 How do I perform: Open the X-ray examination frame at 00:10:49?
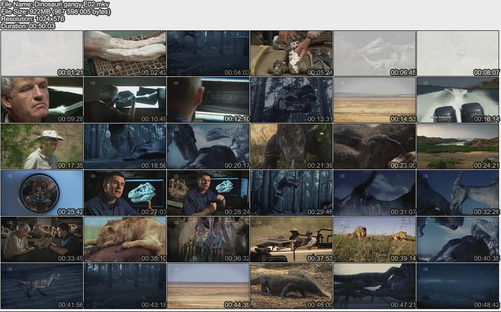coord(125,100)
